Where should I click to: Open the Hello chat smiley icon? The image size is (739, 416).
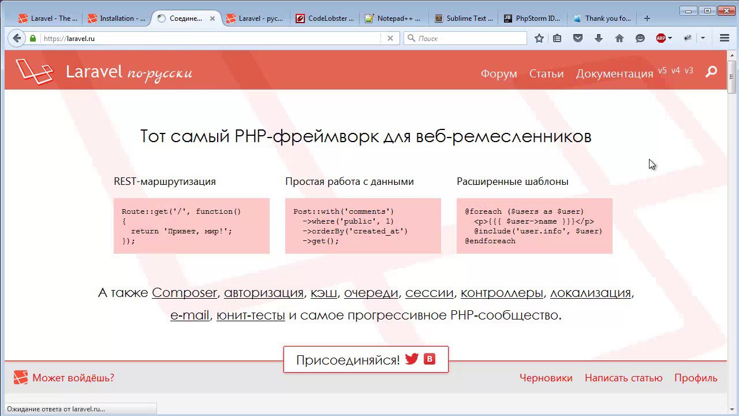(x=640, y=38)
